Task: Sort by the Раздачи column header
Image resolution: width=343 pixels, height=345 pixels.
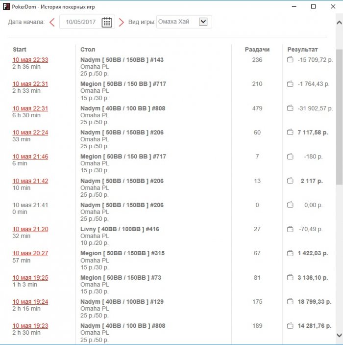Action: [257, 50]
